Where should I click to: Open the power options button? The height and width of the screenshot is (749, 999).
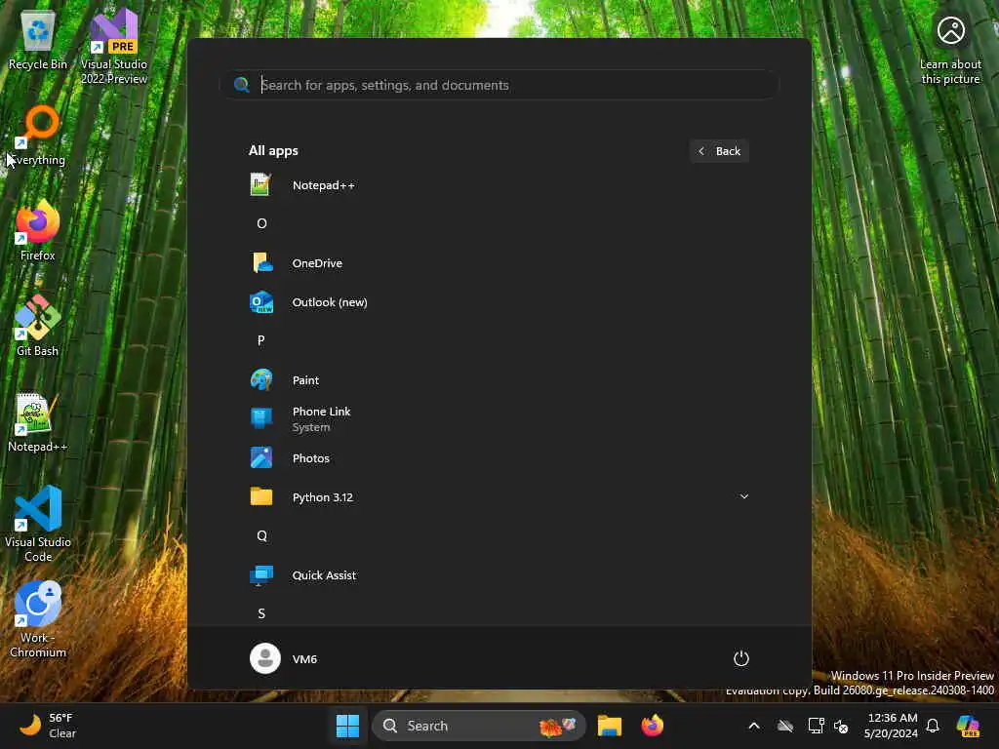tap(741, 658)
